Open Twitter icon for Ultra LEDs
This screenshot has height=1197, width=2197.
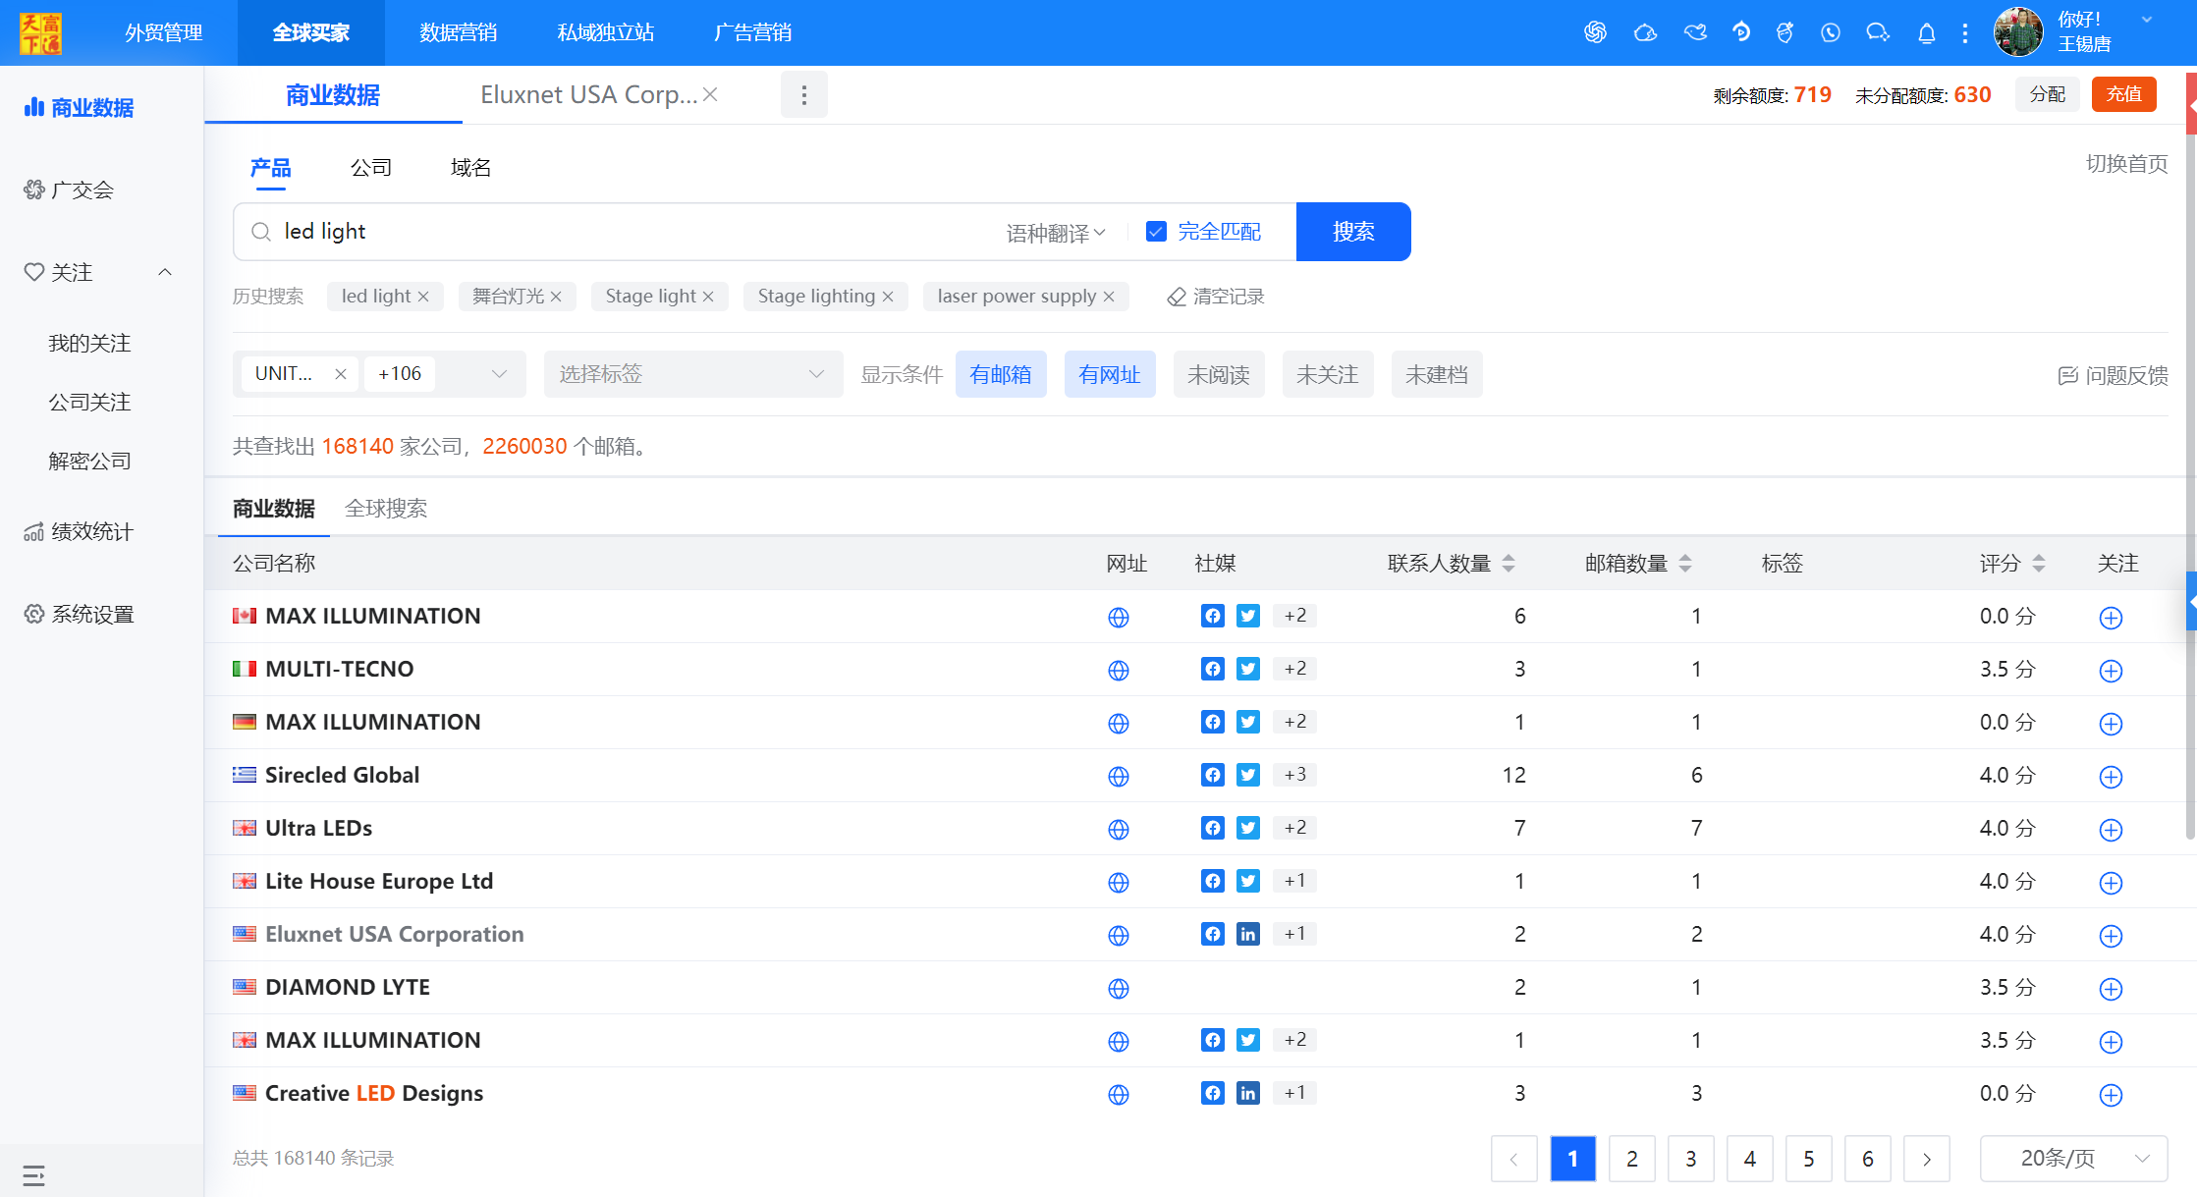[1248, 828]
